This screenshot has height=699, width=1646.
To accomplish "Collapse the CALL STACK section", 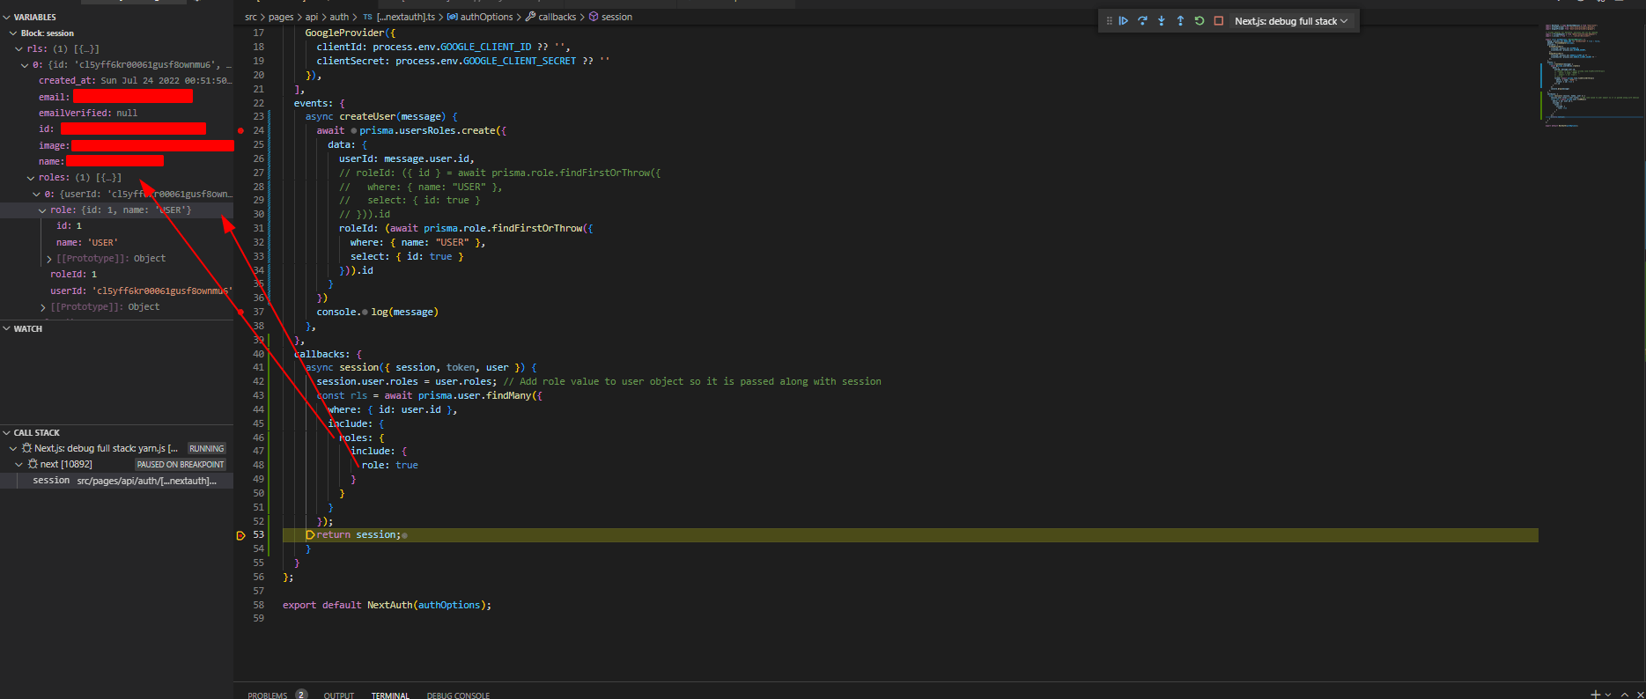I will [7, 432].
